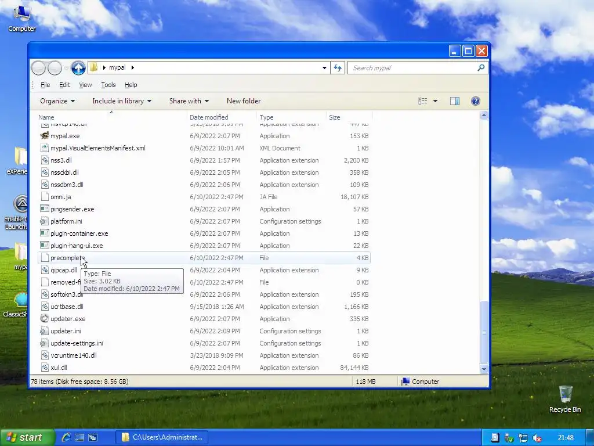Select the nssdbm3.dll file
This screenshot has width=594, height=446.
pyautogui.click(x=204, y=185)
